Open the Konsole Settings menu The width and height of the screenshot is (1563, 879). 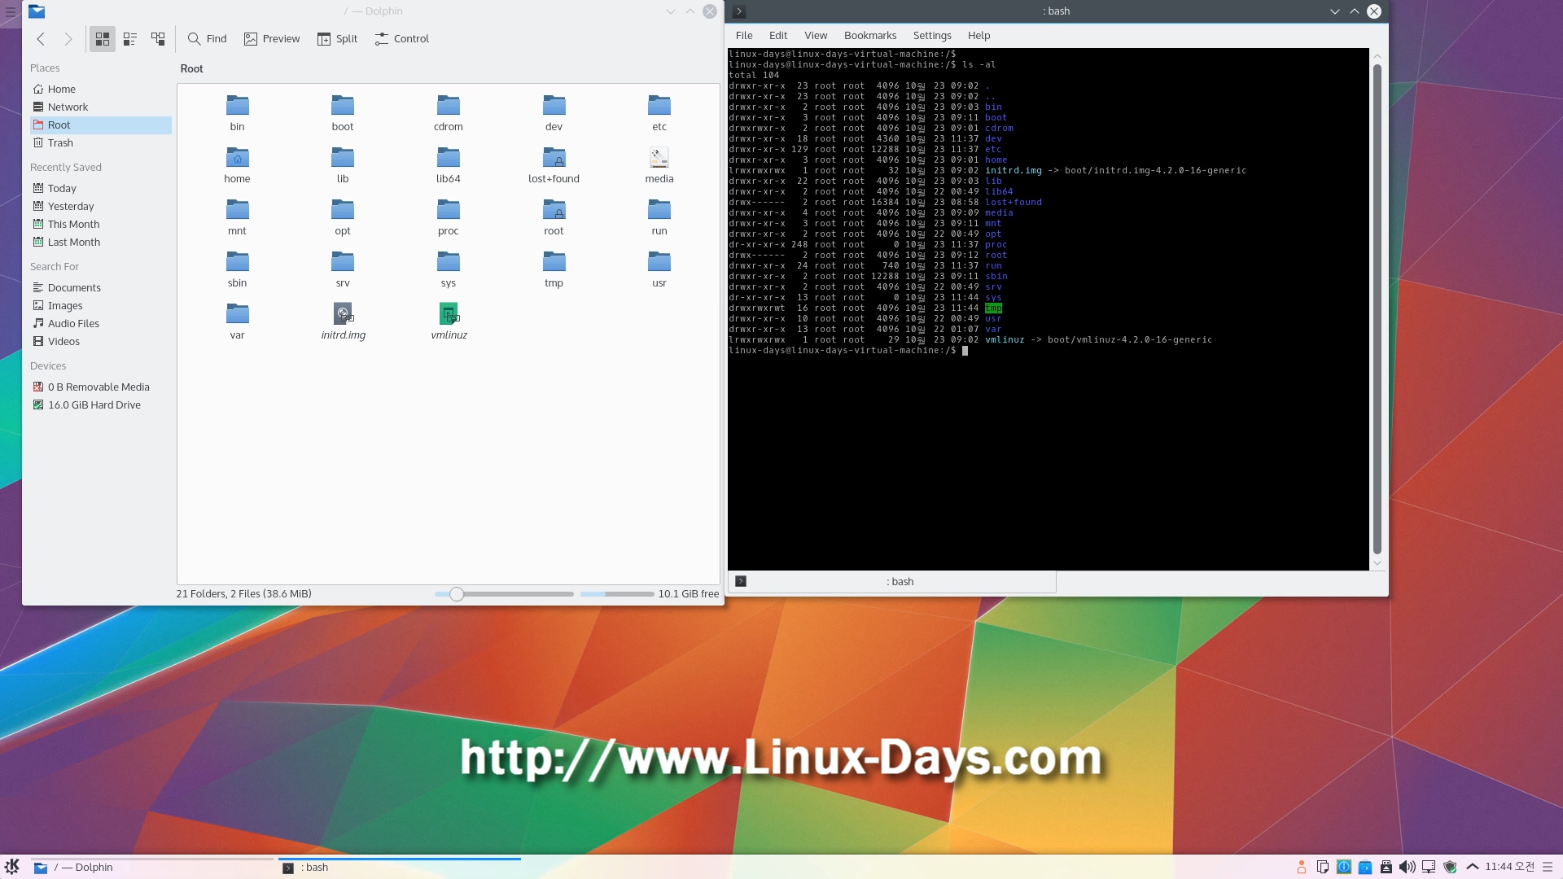[932, 36]
